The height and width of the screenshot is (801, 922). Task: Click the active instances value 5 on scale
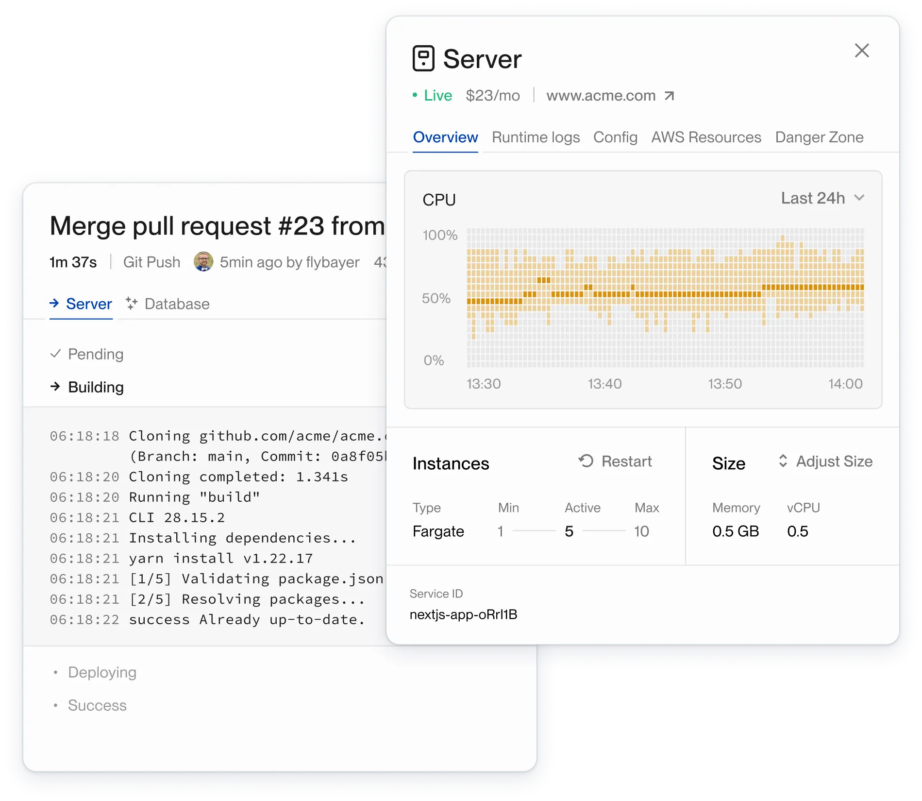(x=569, y=531)
